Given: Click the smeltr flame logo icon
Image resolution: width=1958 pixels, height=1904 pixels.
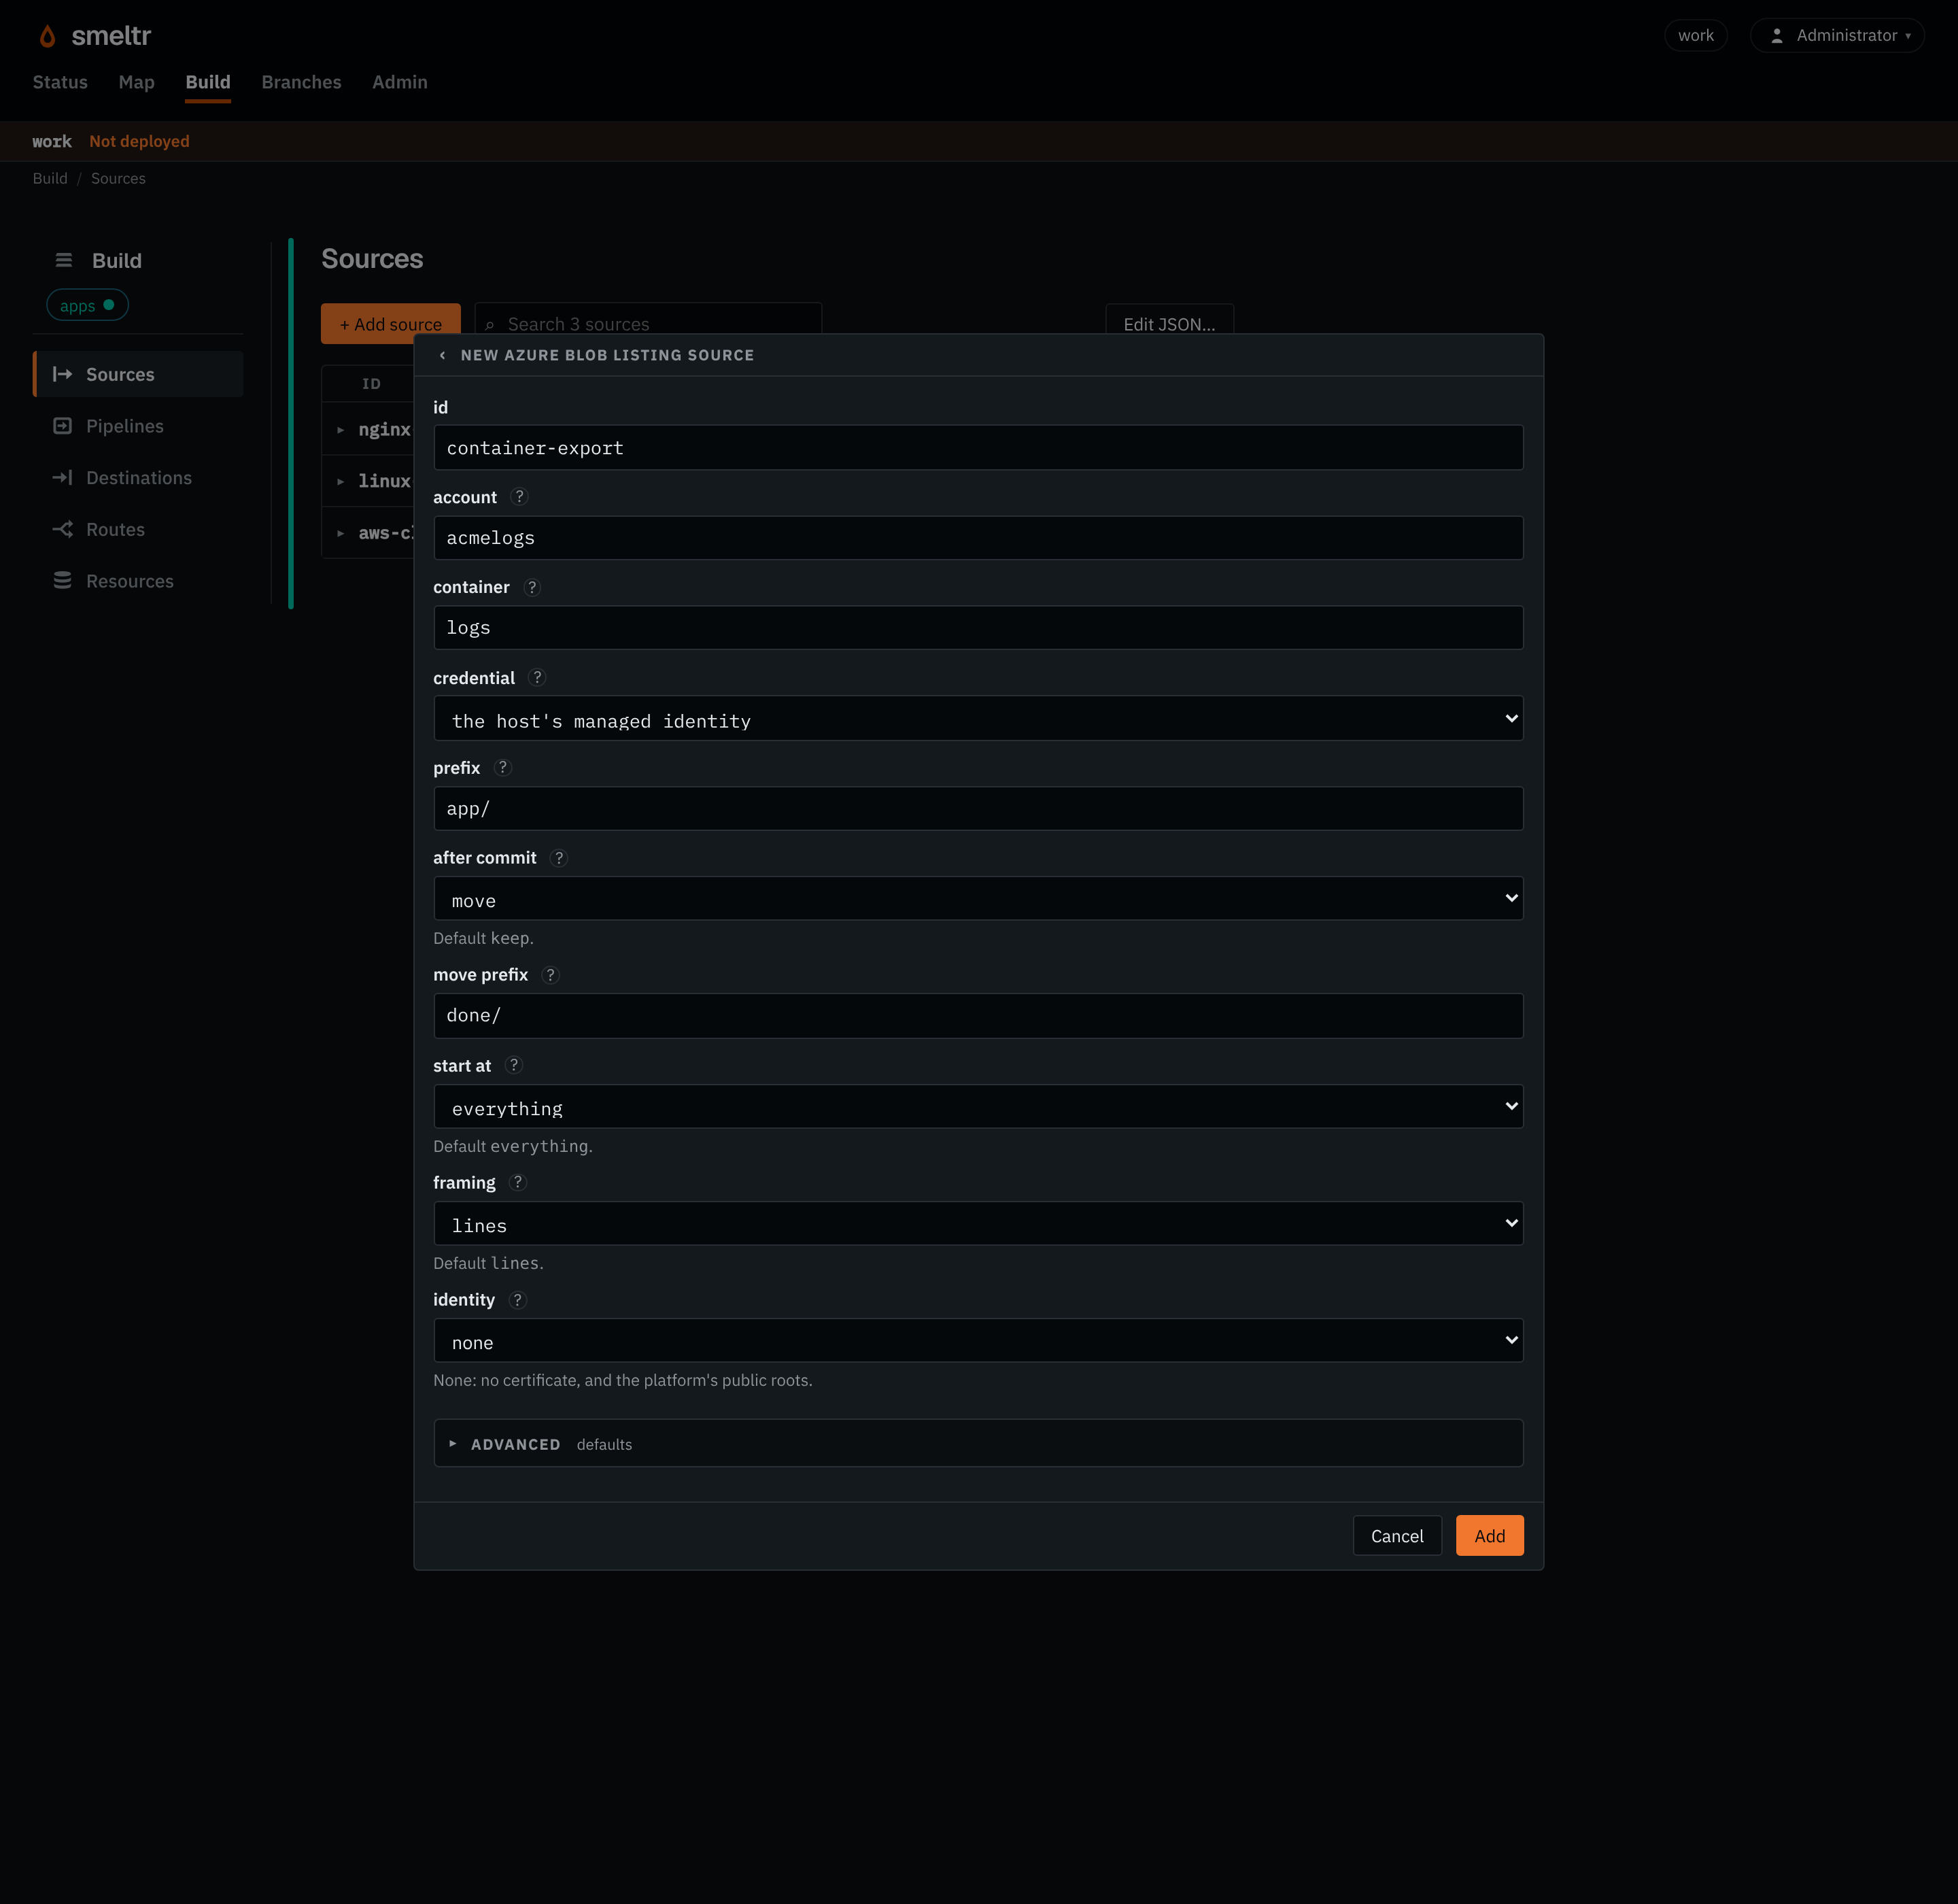Looking at the screenshot, I should (47, 36).
